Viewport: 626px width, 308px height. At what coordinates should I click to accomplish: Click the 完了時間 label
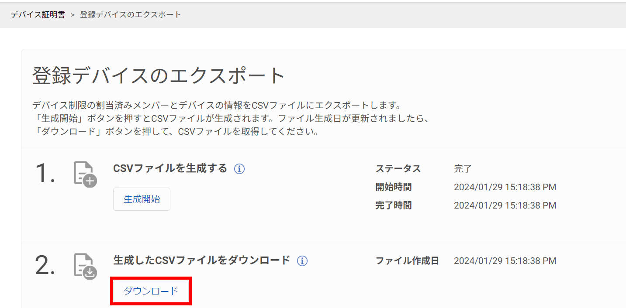click(x=394, y=205)
